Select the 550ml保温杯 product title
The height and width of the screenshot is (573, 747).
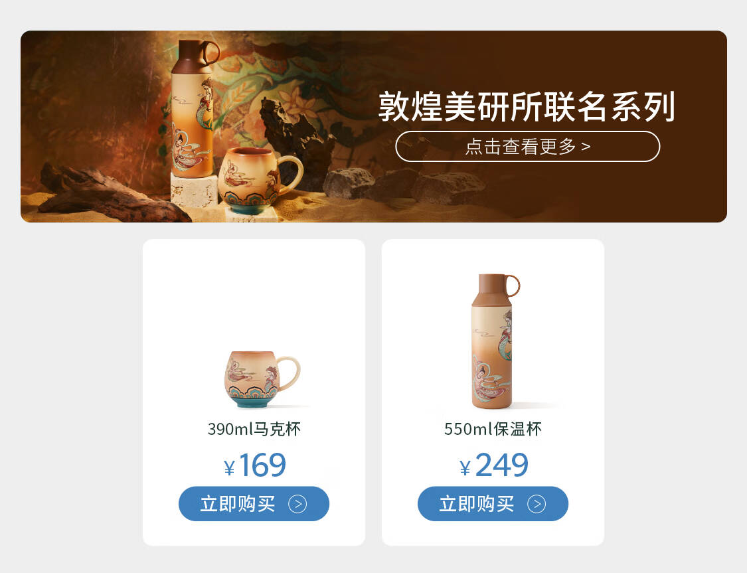click(493, 429)
